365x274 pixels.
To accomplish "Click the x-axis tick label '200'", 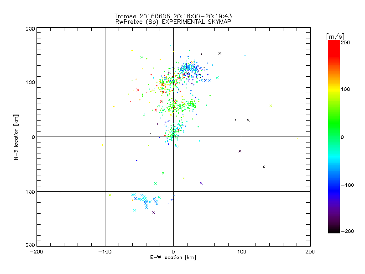I will click(310, 252).
